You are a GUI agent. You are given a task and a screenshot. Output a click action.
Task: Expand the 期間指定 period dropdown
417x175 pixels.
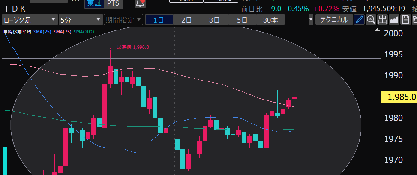[x=123, y=20]
